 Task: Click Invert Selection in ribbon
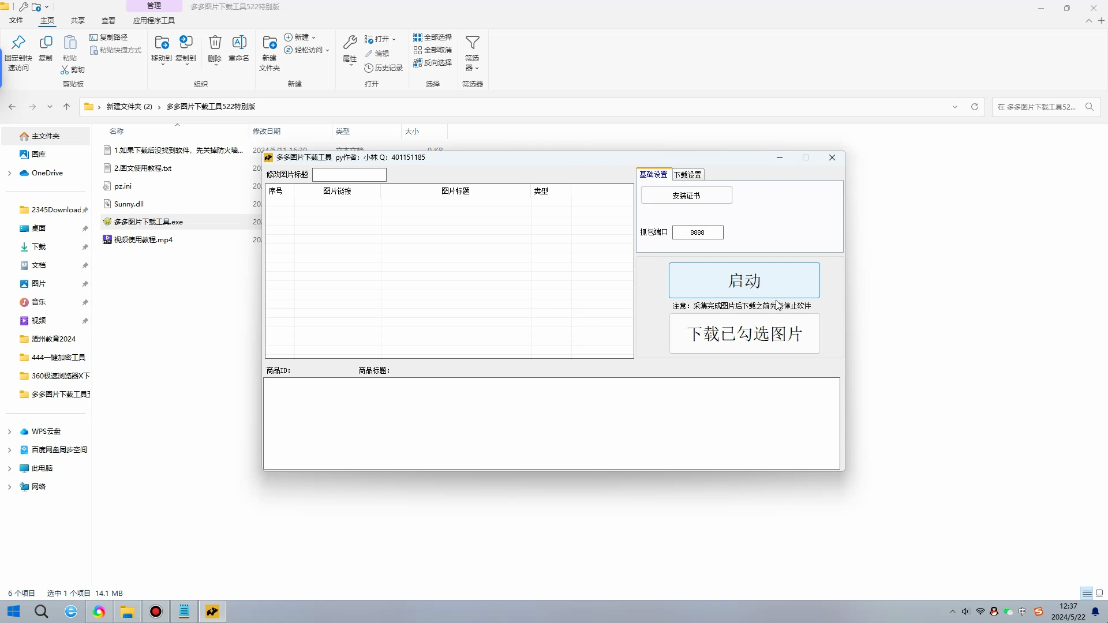click(433, 63)
